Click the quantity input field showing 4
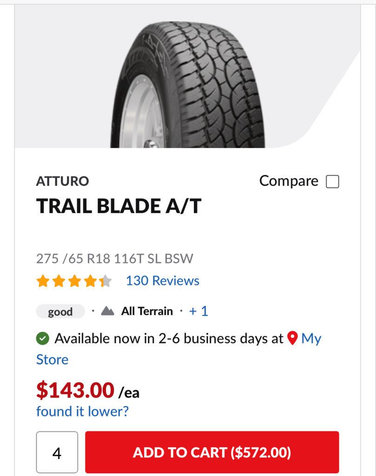 tap(57, 452)
